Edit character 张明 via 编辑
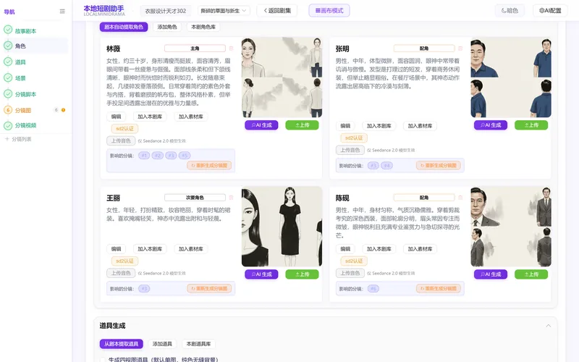Screen dimensions: 579x362 346,125
